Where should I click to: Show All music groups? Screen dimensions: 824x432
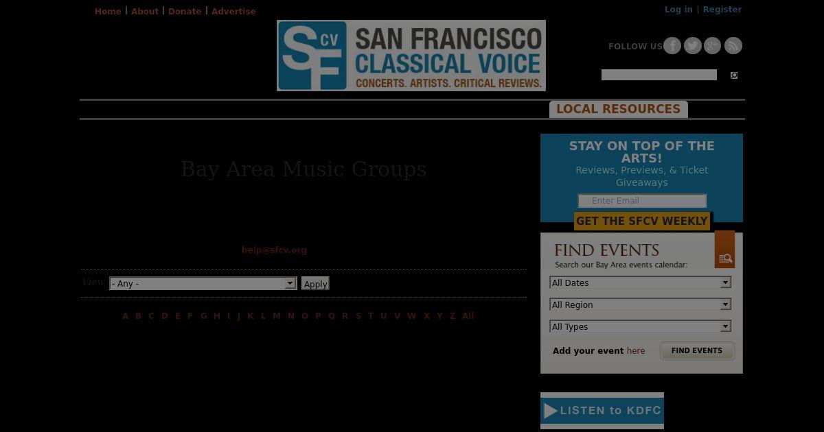click(x=468, y=316)
